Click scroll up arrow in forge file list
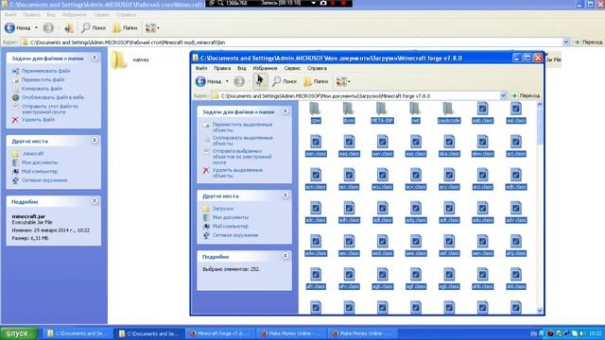This screenshot has width=605, height=340. point(540,105)
